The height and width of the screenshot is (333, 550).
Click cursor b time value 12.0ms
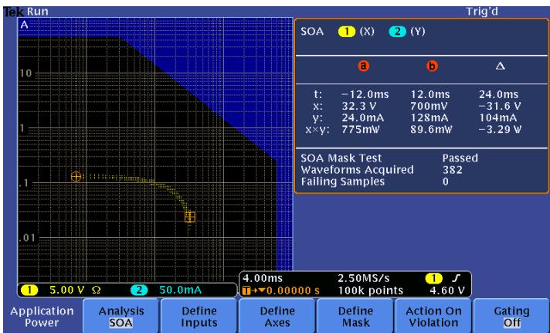click(x=430, y=95)
